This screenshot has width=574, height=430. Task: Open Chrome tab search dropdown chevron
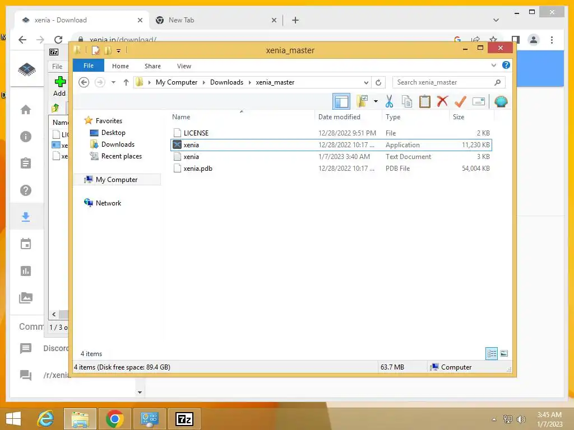pyautogui.click(x=496, y=20)
